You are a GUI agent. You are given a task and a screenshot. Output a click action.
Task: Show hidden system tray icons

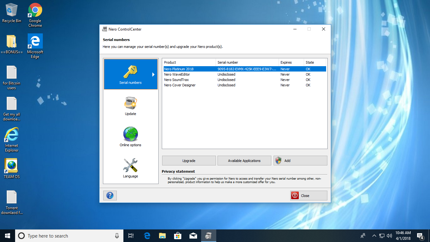click(x=374, y=236)
